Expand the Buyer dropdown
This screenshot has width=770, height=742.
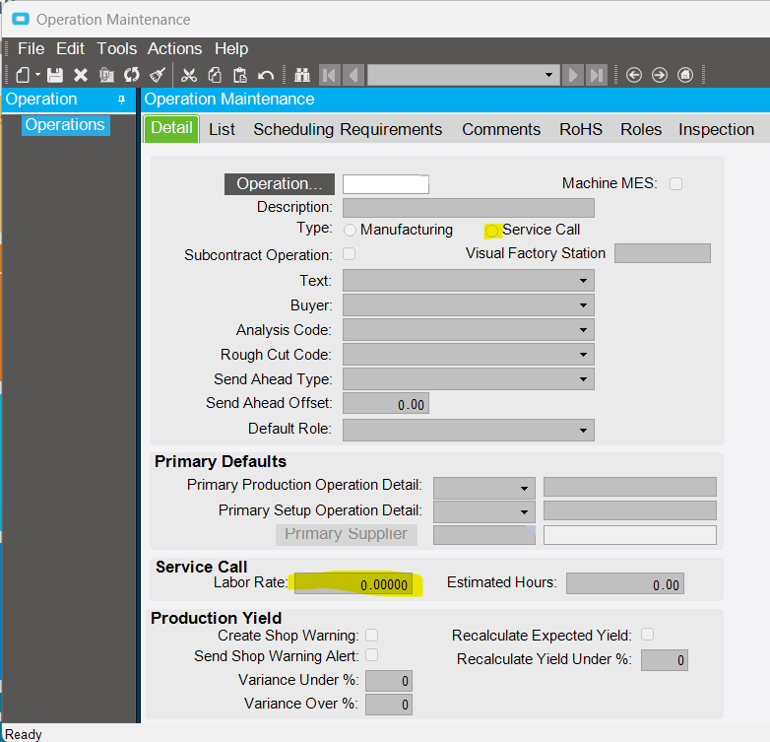coord(583,305)
